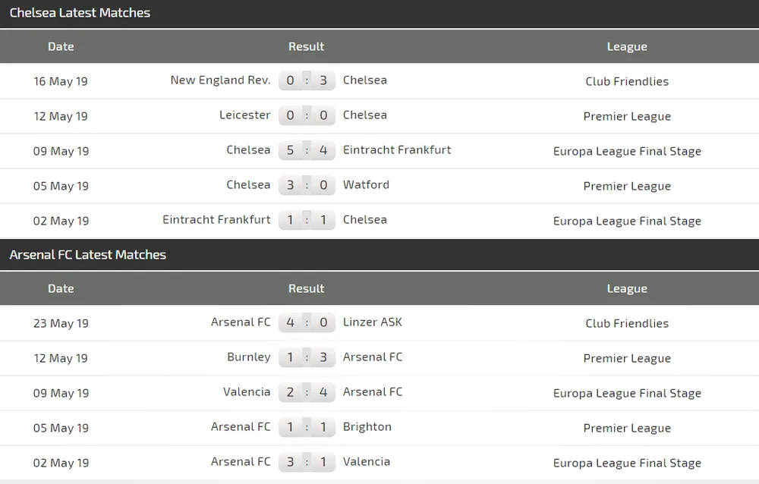Click the 23 May 19 date cell
The width and height of the screenshot is (759, 484).
point(61,323)
